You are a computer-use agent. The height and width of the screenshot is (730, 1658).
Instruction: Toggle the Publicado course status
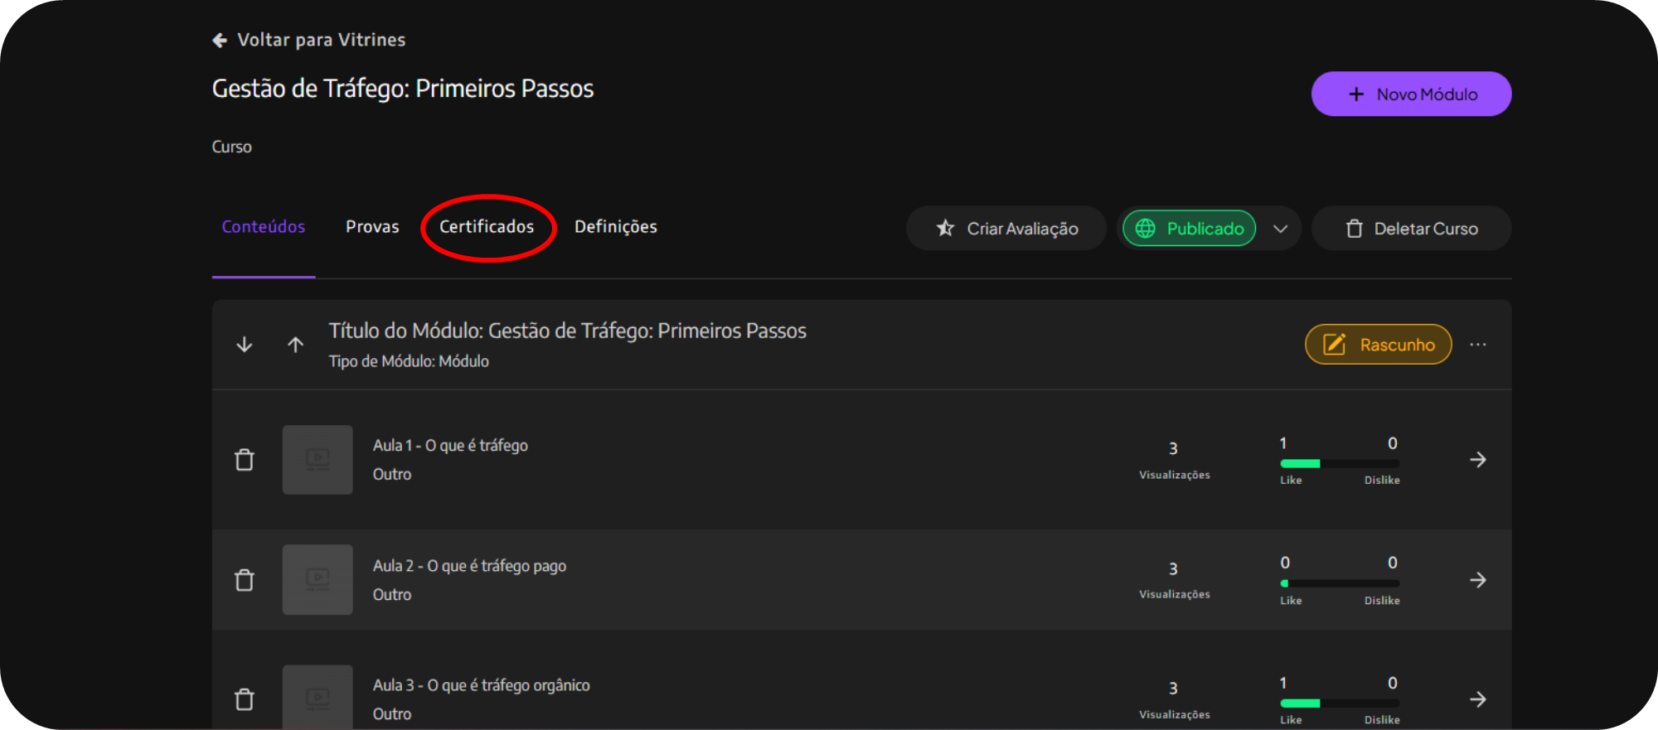(x=1189, y=229)
